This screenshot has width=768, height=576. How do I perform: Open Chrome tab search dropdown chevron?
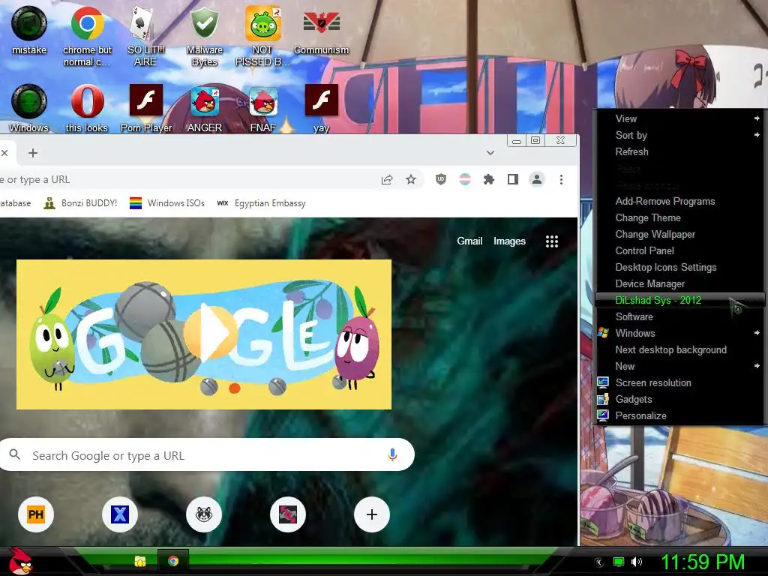[x=490, y=153]
